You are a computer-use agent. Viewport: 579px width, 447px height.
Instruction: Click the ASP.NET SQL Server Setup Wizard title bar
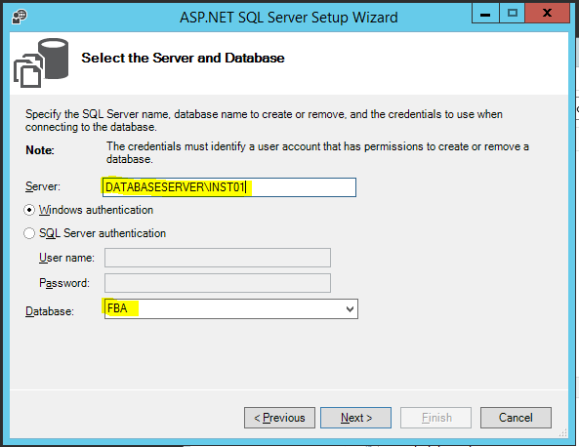289,18
